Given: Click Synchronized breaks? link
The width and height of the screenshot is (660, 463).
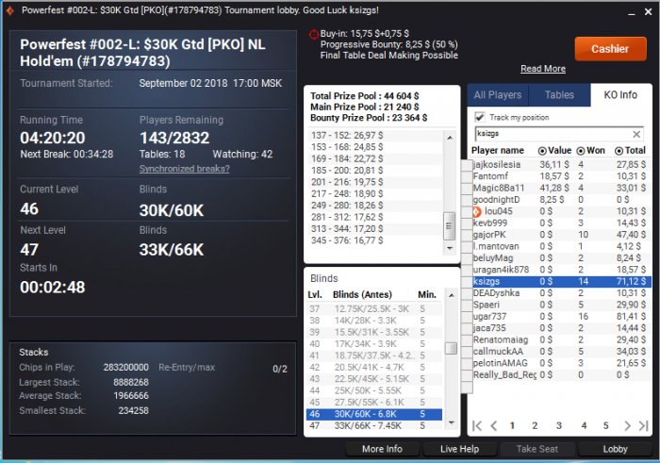Looking at the screenshot, I should [x=185, y=169].
